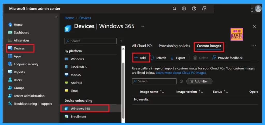
Task: Open Windows 365 under Device onboarding
Action: (91, 109)
